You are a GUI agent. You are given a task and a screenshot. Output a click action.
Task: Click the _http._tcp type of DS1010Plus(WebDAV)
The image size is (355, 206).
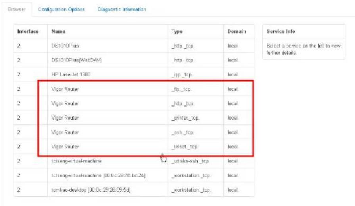pos(182,60)
